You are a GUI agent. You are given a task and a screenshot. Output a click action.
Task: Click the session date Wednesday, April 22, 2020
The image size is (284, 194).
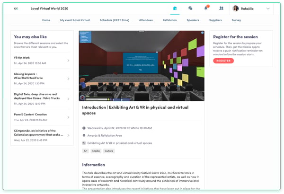click(120, 128)
